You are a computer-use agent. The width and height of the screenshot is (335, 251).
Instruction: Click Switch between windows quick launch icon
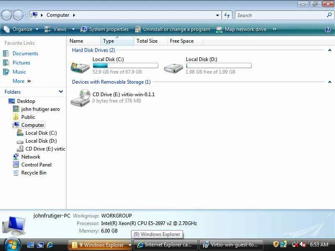click(40, 245)
